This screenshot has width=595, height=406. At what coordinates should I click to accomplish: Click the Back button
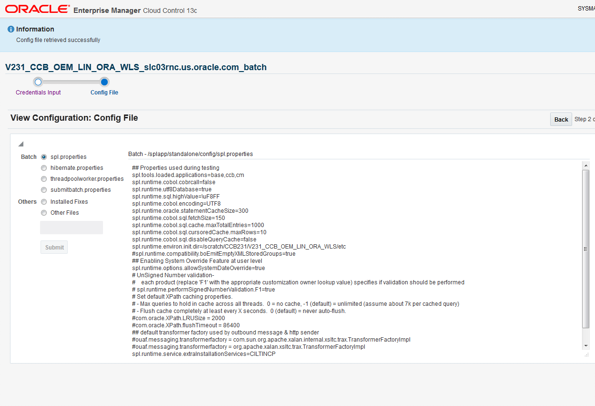point(561,119)
